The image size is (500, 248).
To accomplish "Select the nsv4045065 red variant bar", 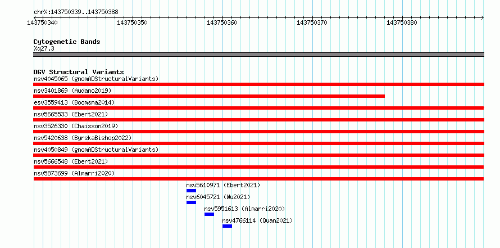I will tap(258, 84).
